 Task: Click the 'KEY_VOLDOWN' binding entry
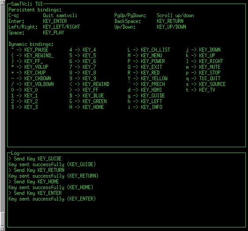(x=39, y=84)
